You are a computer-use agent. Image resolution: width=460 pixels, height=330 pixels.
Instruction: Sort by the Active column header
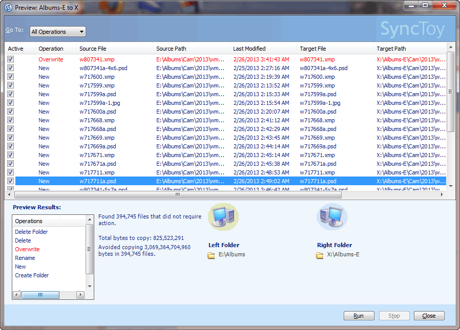19,49
